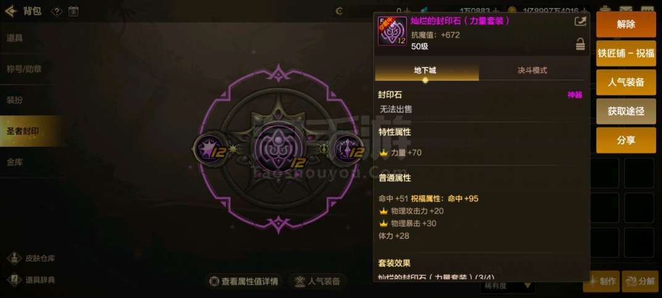Open the help question-mark icon
This screenshot has height=298, width=662.
click(x=57, y=11)
